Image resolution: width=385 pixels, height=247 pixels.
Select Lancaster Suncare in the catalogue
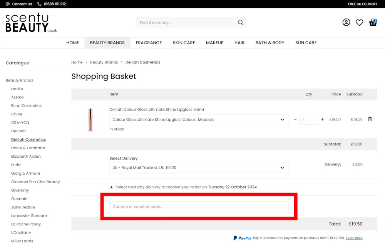click(x=29, y=215)
